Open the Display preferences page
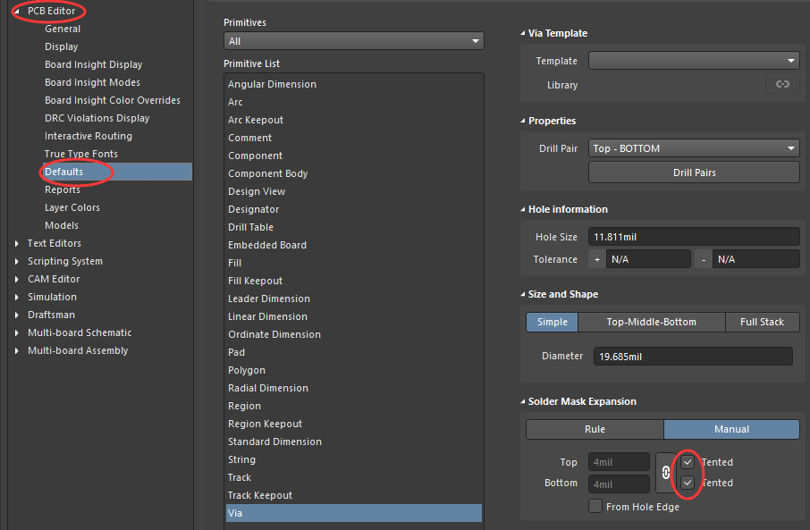810x530 pixels. point(62,46)
